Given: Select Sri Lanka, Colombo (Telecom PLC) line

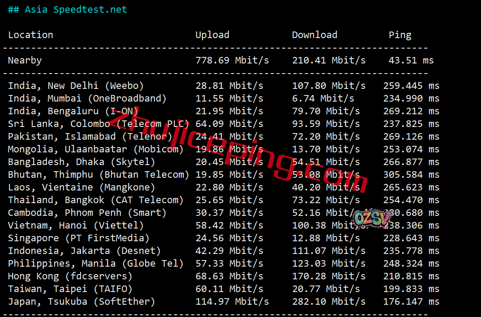Looking at the screenshot, I should point(98,124).
